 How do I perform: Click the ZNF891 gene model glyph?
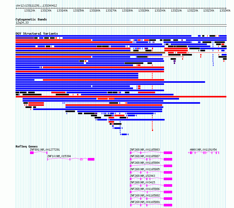tap(39, 153)
